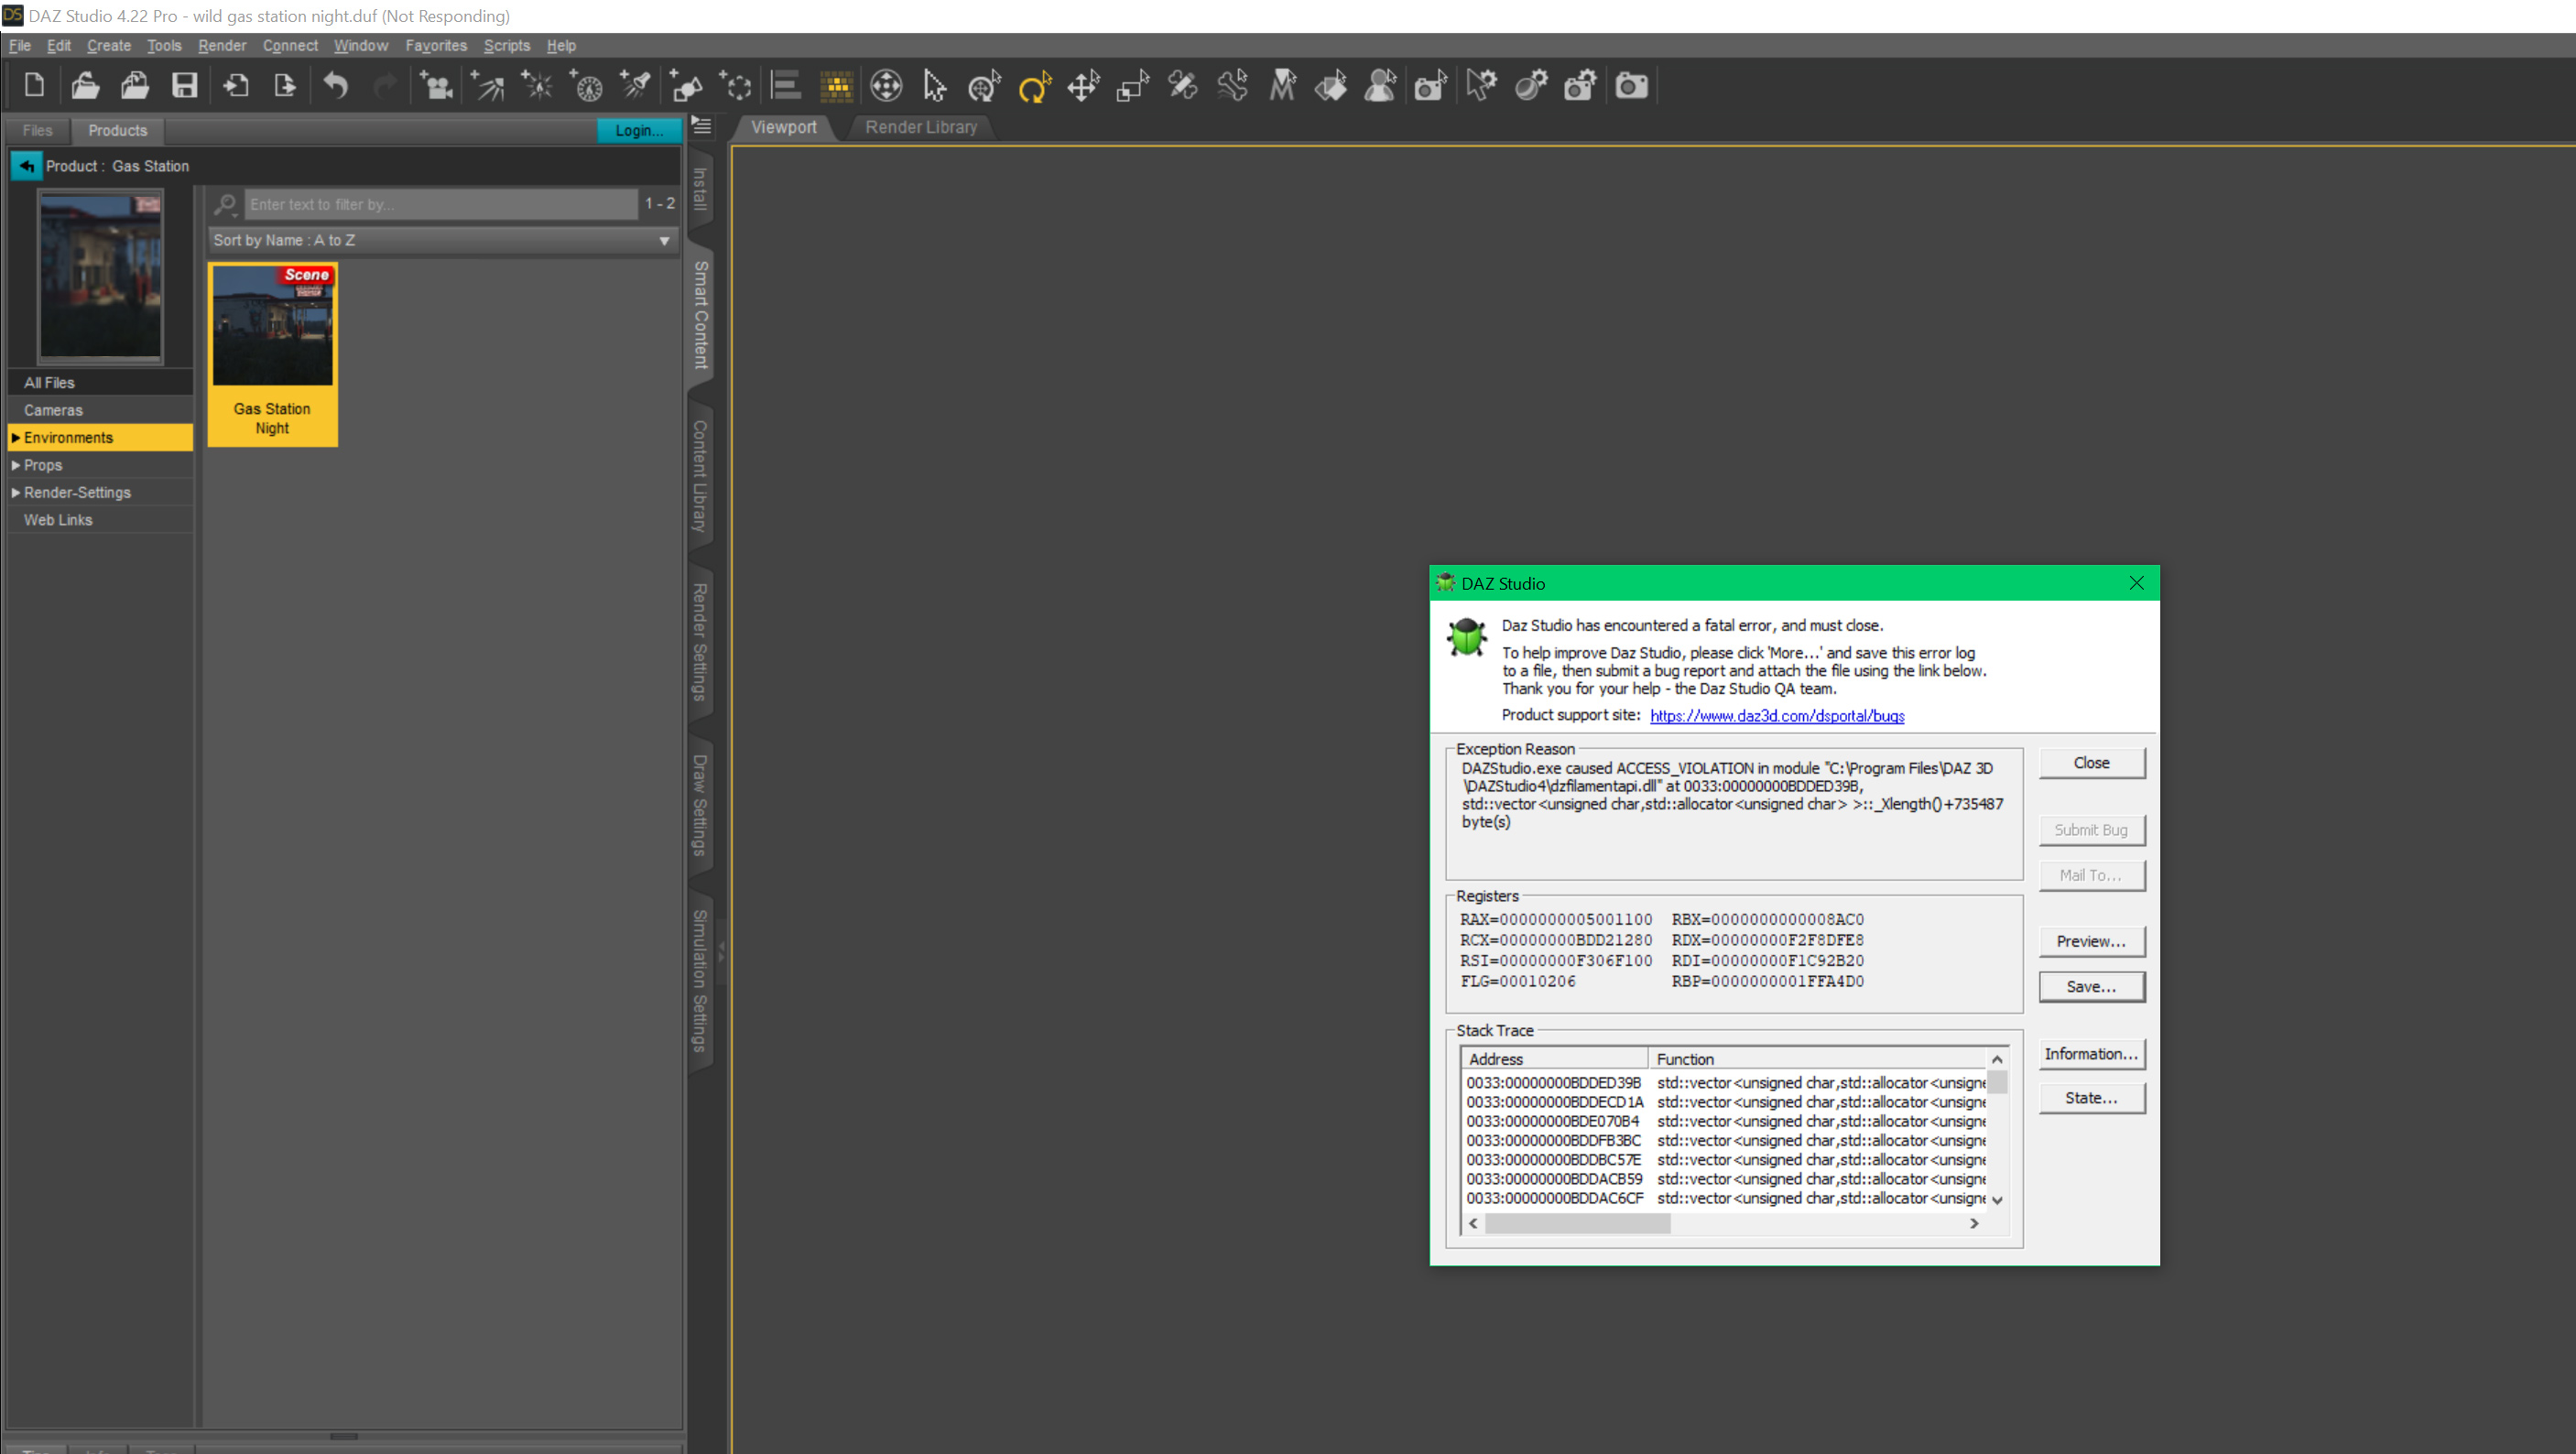Click the Import icon
The height and width of the screenshot is (1454, 2576).
236,86
